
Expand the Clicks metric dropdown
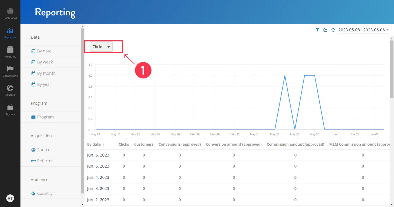coord(101,47)
